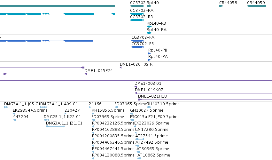The width and height of the screenshot is (272, 160).
Task: Click EST GH10027.5prime
Action: [131, 114]
